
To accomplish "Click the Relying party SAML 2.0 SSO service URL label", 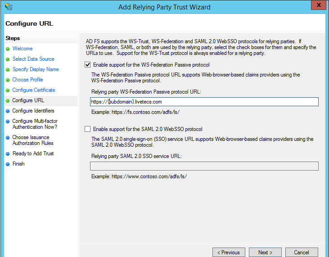I will (x=136, y=156).
